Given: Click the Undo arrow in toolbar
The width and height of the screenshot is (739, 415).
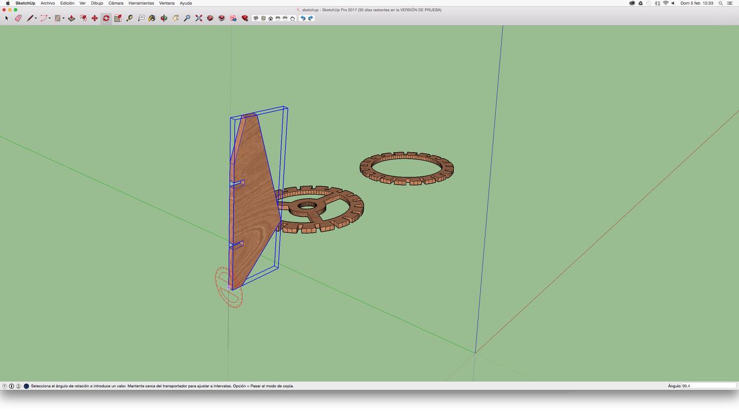Looking at the screenshot, I should pyautogui.click(x=303, y=18).
